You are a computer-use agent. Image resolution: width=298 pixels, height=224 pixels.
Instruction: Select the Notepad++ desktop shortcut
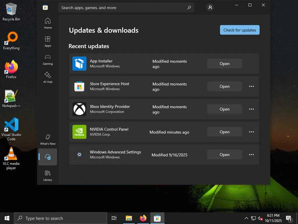click(x=11, y=99)
